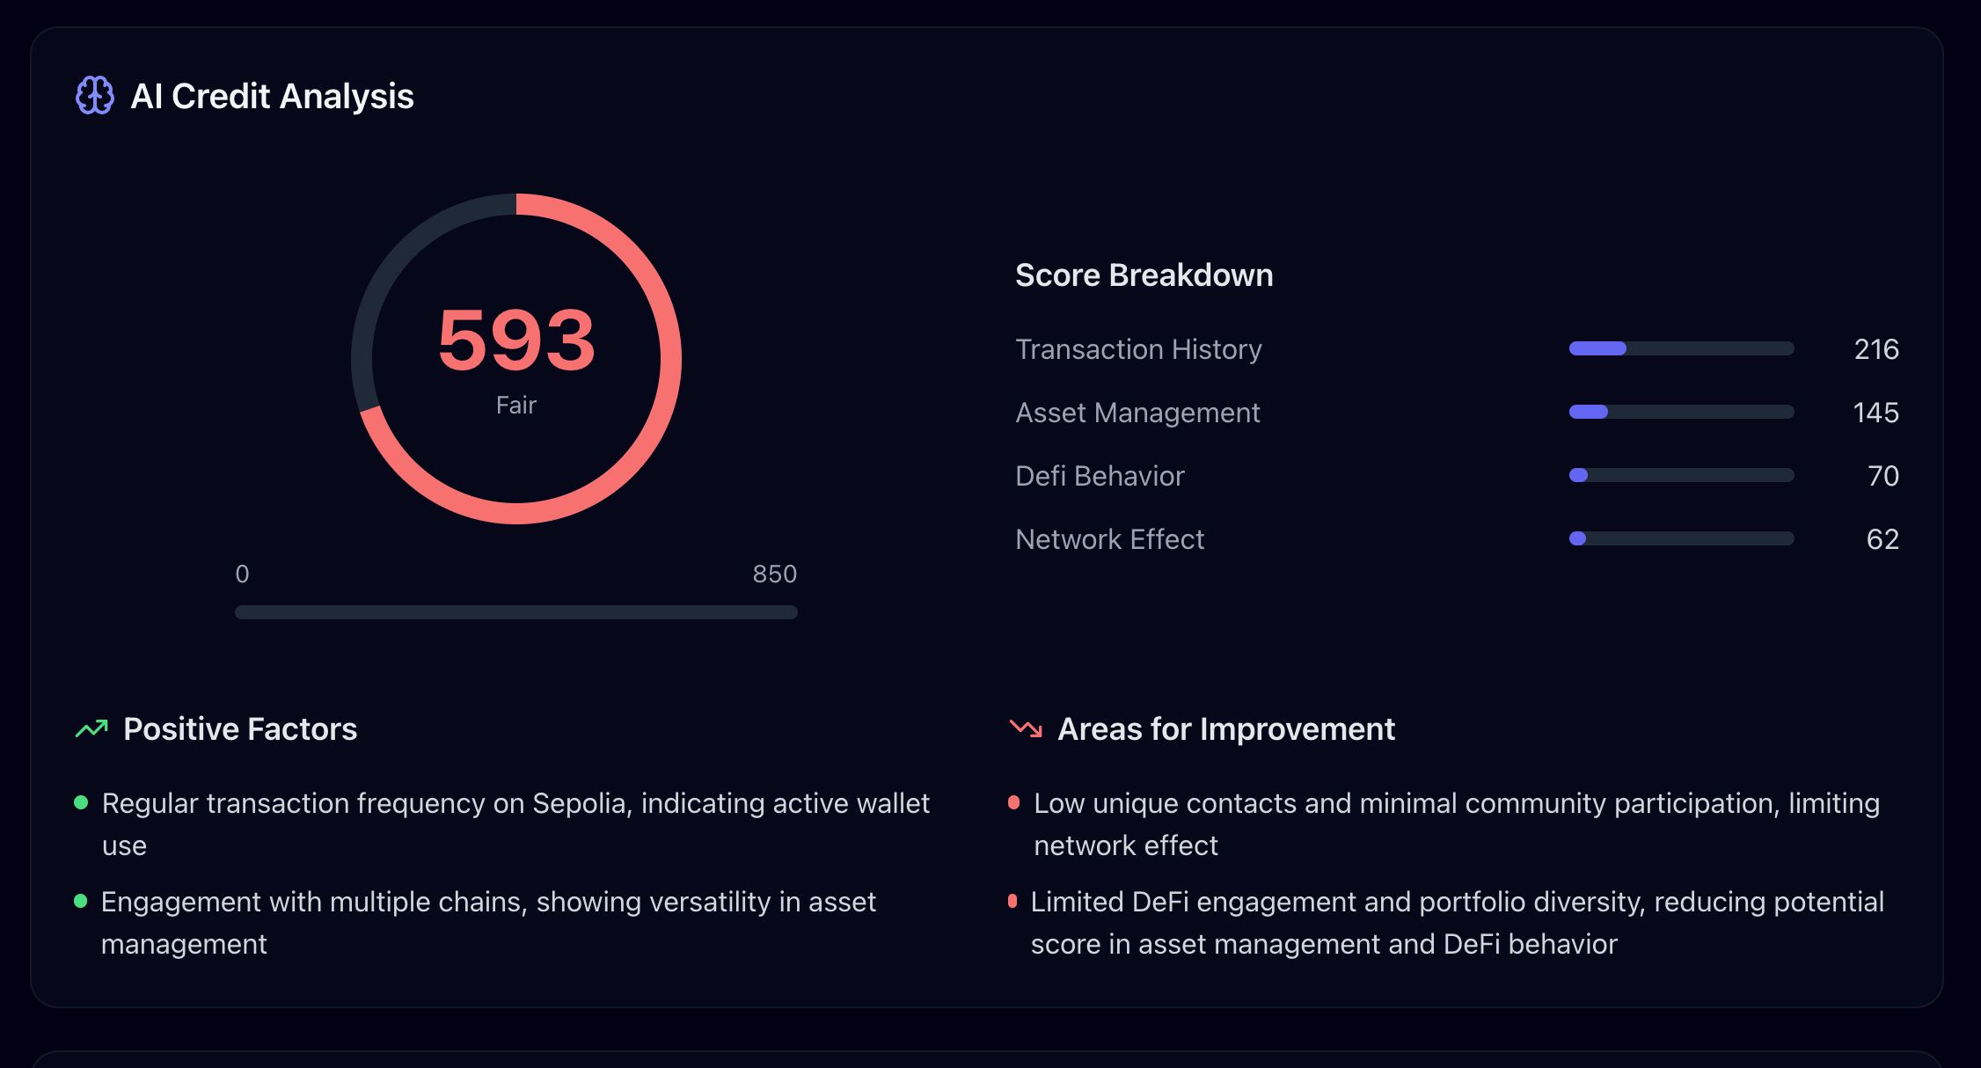The height and width of the screenshot is (1068, 1981).
Task: Click the green bullet before Regular transaction frequency
Action: [80, 801]
